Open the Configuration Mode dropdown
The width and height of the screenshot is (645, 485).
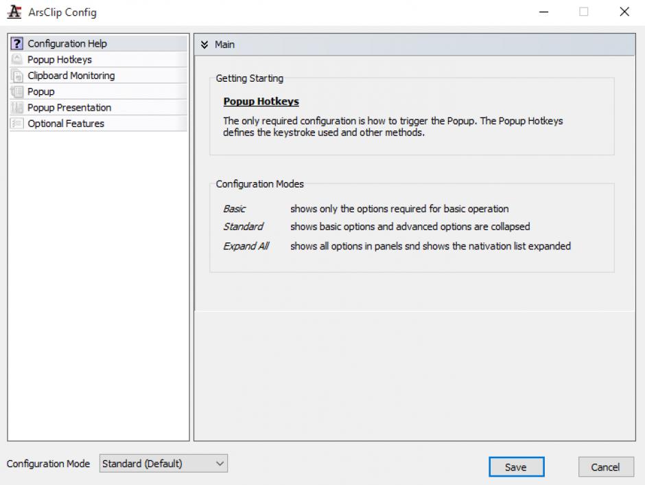pyautogui.click(x=163, y=464)
